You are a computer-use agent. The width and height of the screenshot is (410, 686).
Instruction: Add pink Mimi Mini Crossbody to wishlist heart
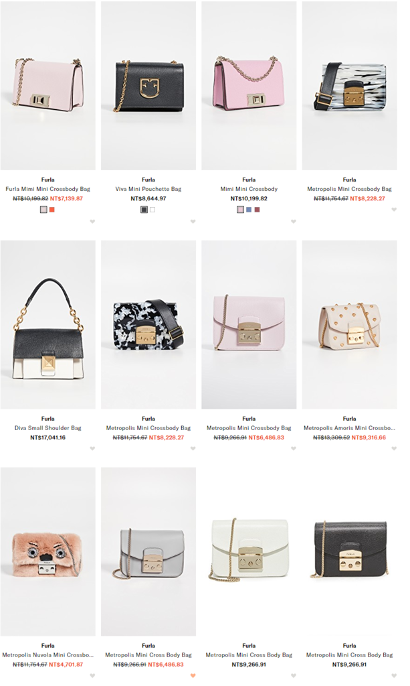pos(294,221)
